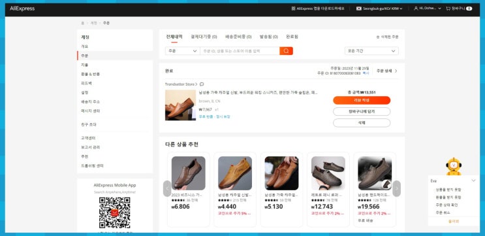Screen dimensions: 485x236
Task: Collapse the Eva chat panel chevron
Action: click(x=473, y=180)
